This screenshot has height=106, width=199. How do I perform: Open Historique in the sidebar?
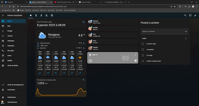point(13,41)
